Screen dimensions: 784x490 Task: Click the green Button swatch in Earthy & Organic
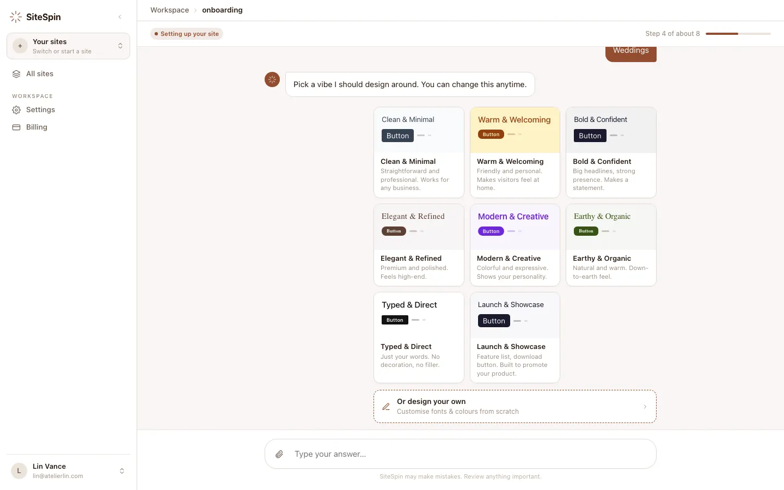586,231
